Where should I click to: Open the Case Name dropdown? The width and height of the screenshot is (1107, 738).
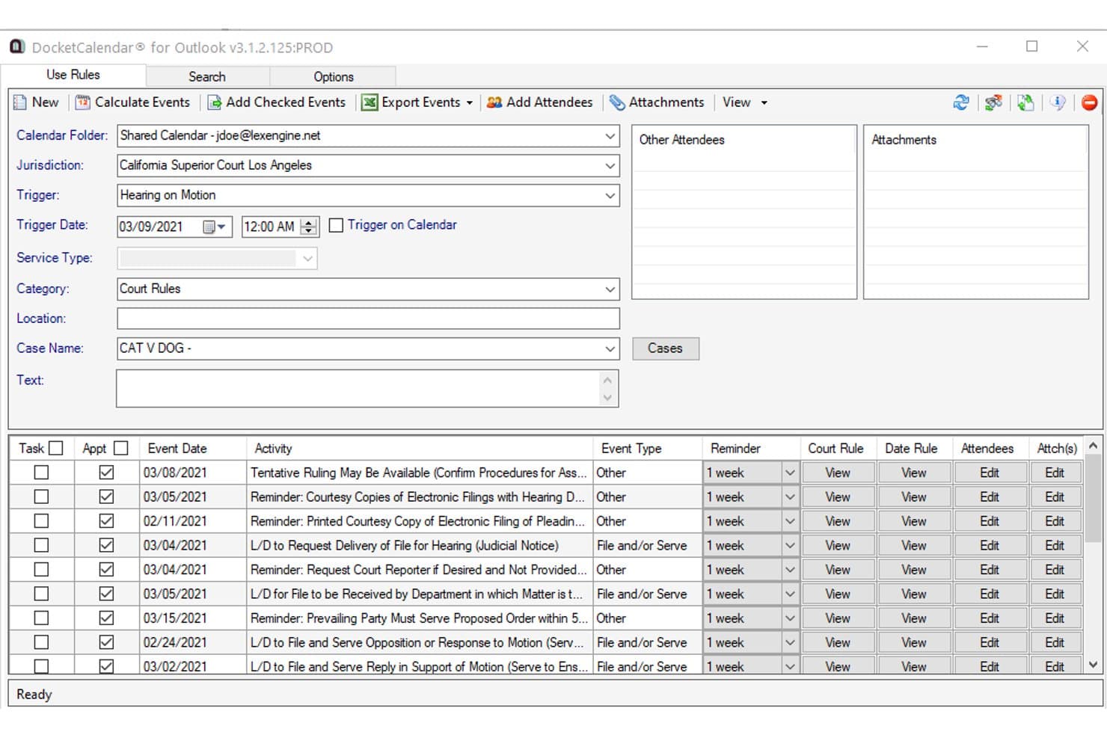[x=610, y=348]
